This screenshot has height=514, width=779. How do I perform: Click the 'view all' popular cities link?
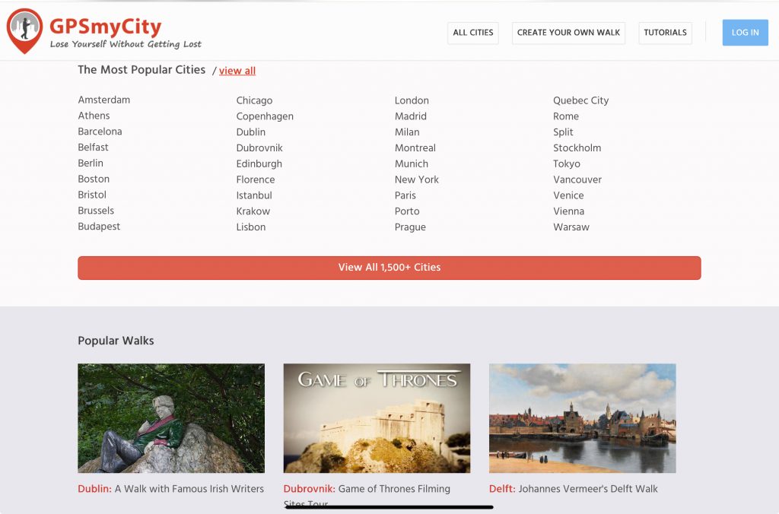coord(237,71)
